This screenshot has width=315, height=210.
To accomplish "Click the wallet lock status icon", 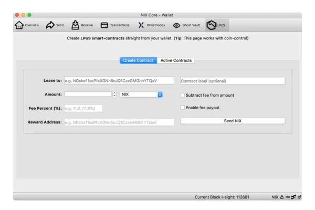I will pyautogui.click(x=282, y=197).
